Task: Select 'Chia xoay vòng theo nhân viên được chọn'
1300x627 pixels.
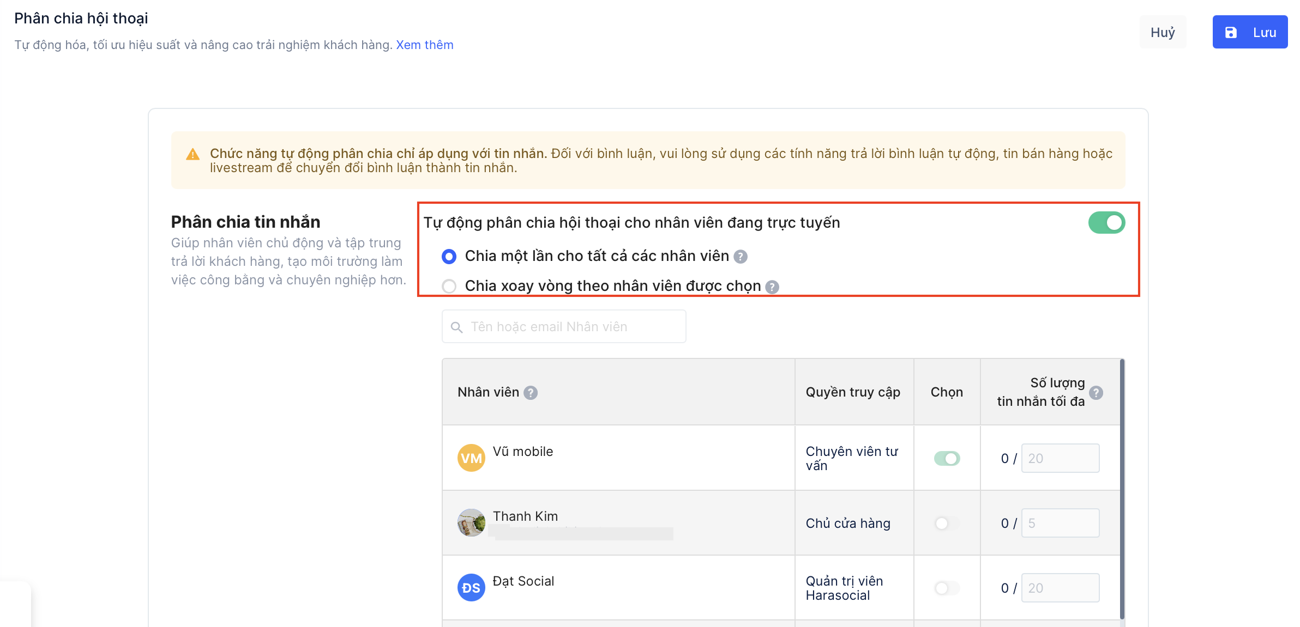Action: click(449, 286)
